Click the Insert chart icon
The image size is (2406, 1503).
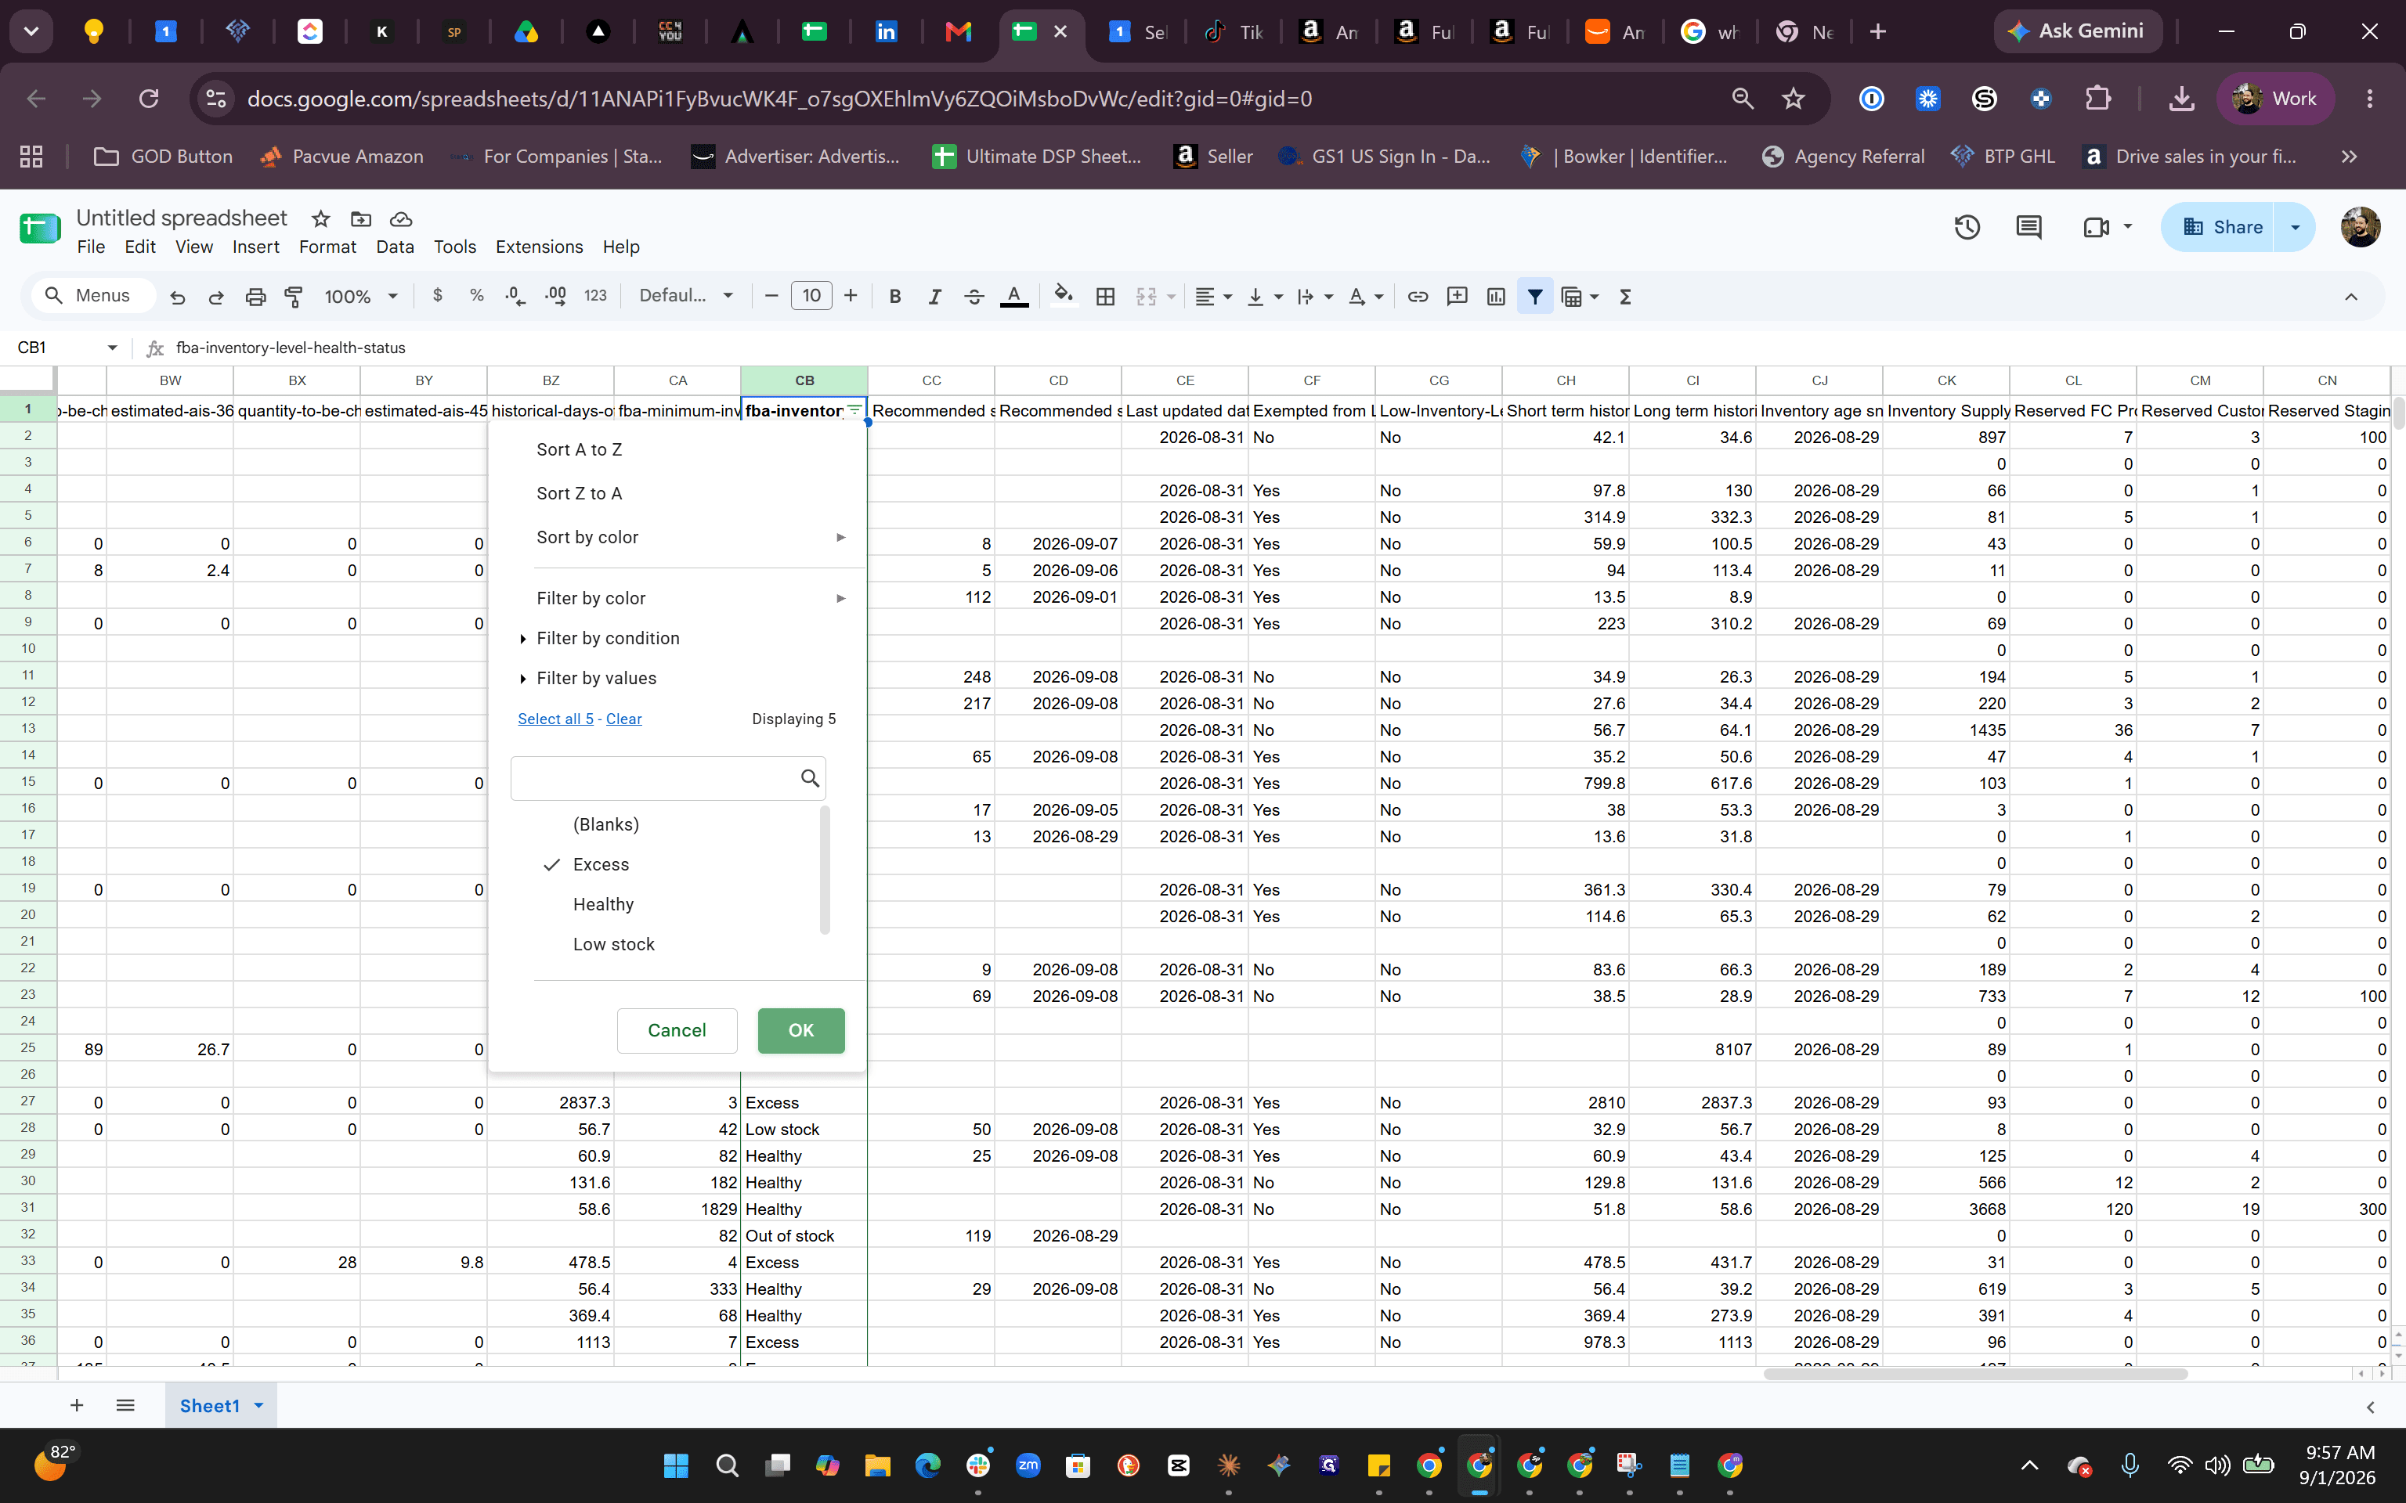[x=1495, y=296]
